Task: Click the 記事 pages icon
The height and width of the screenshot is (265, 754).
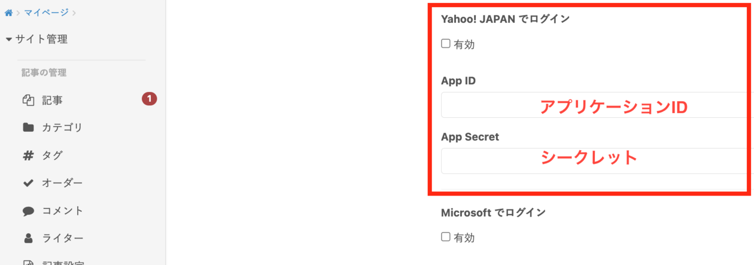Action: tap(28, 100)
